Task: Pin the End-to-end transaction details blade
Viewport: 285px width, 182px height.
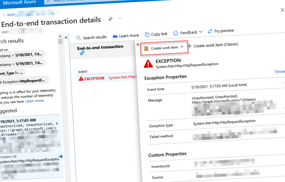Action: pyautogui.click(x=110, y=19)
